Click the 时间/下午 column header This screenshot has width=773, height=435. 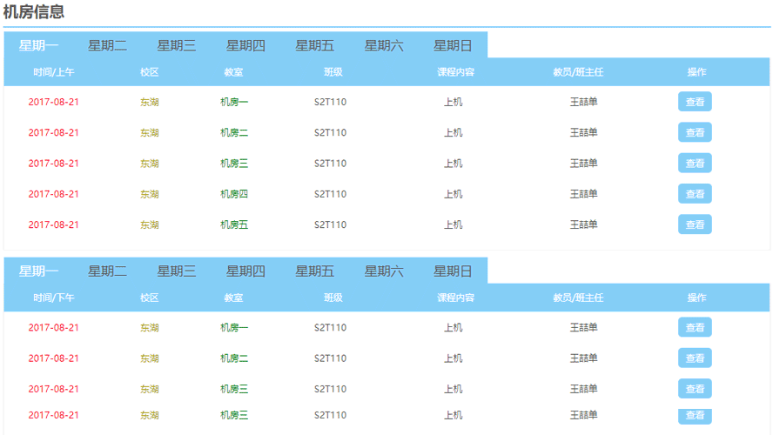(54, 298)
